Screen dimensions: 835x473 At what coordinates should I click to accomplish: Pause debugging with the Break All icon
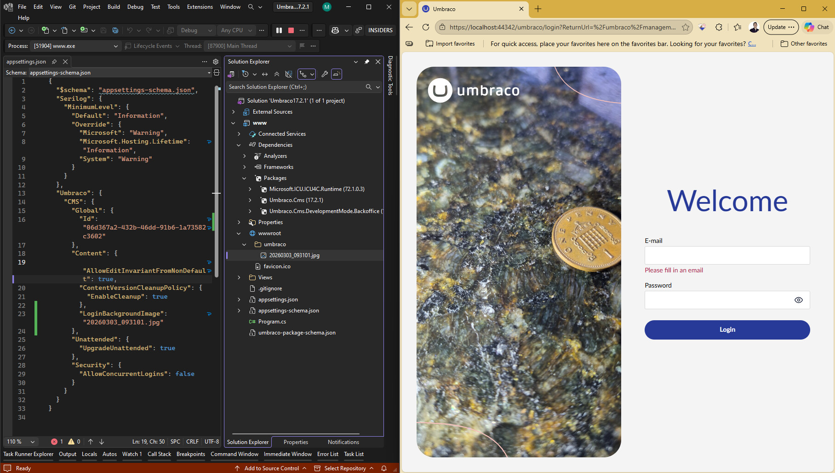(x=279, y=30)
